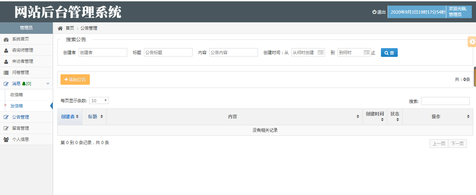Click the 管理员 sidebar header
The image size is (476, 195).
tap(26, 28)
